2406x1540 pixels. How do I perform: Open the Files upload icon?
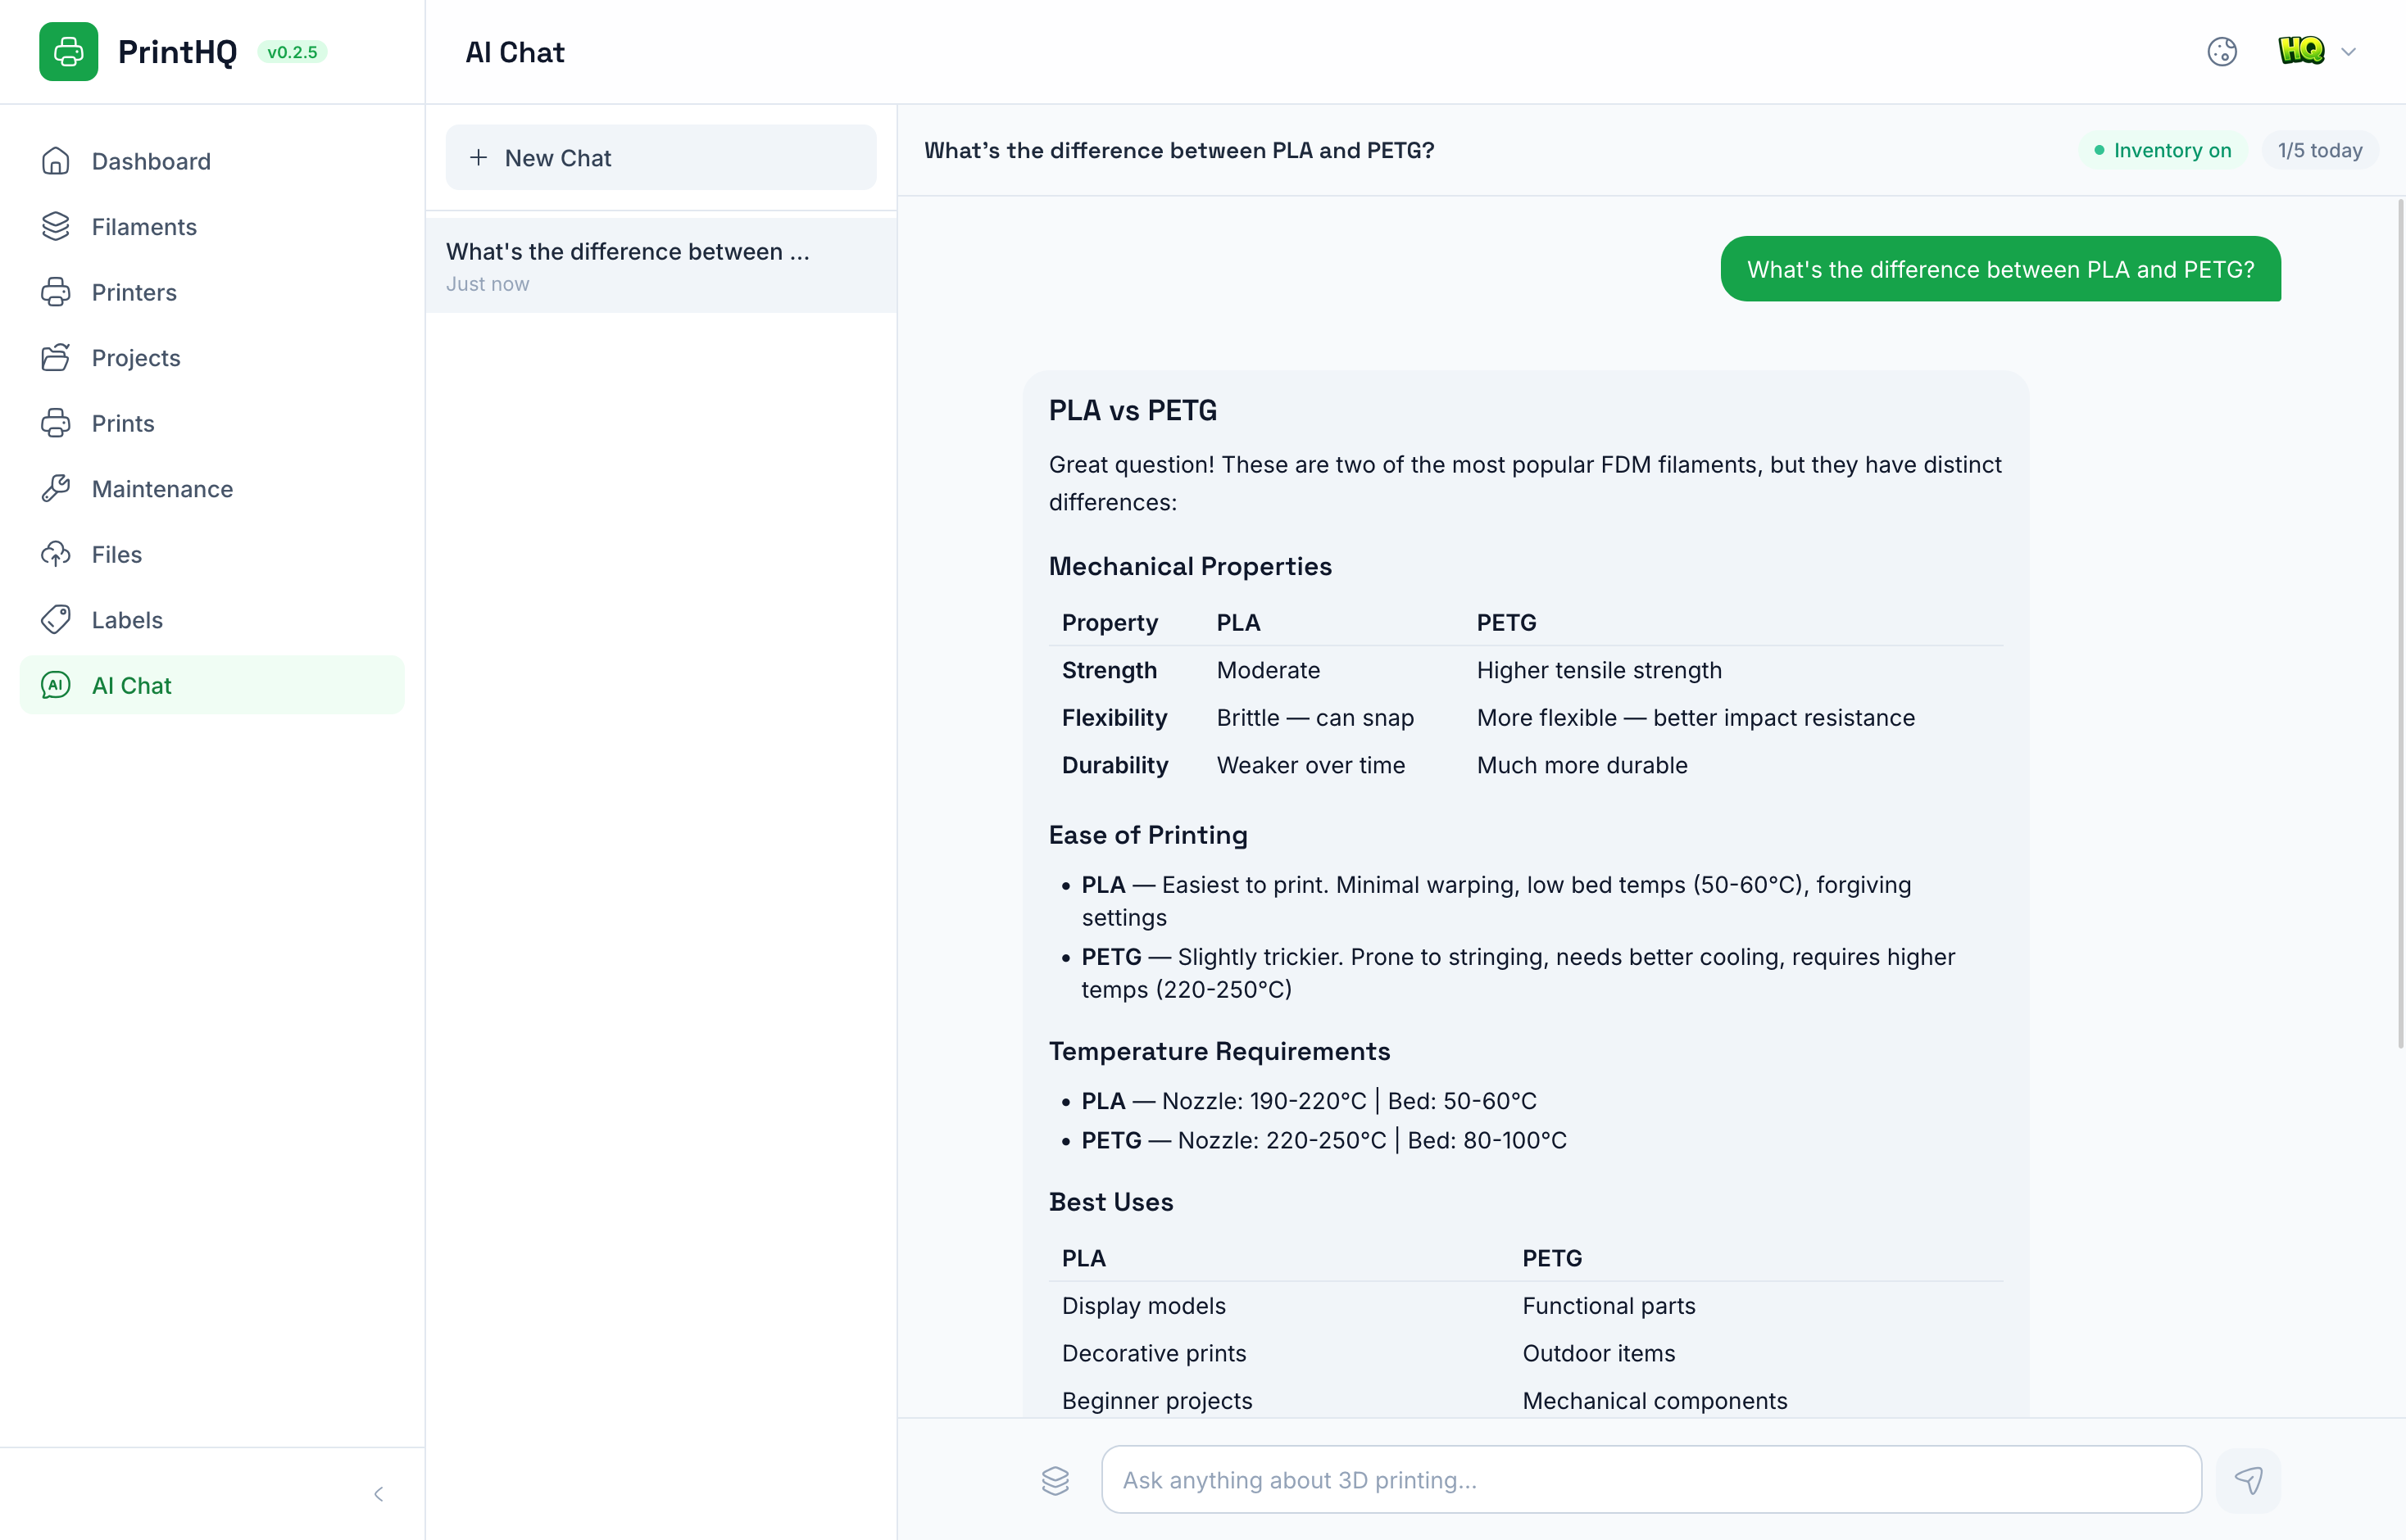pyautogui.click(x=56, y=554)
